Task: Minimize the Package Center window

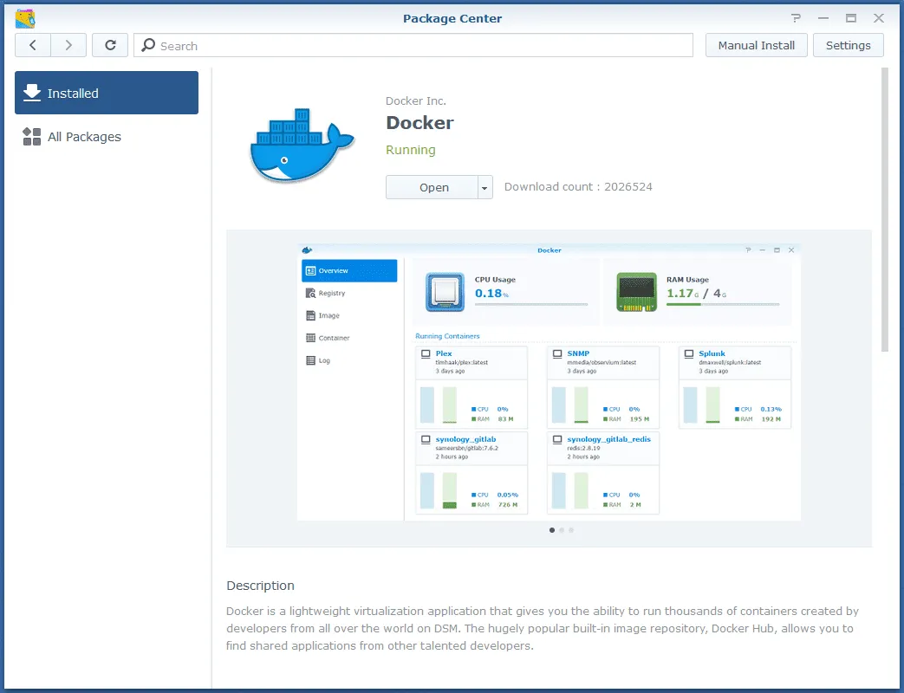Action: tap(823, 18)
